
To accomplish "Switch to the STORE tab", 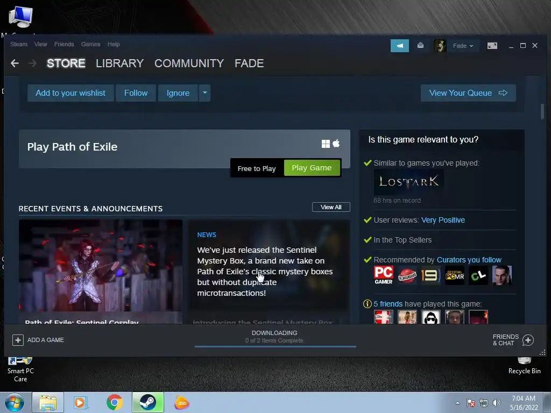I will click(66, 63).
